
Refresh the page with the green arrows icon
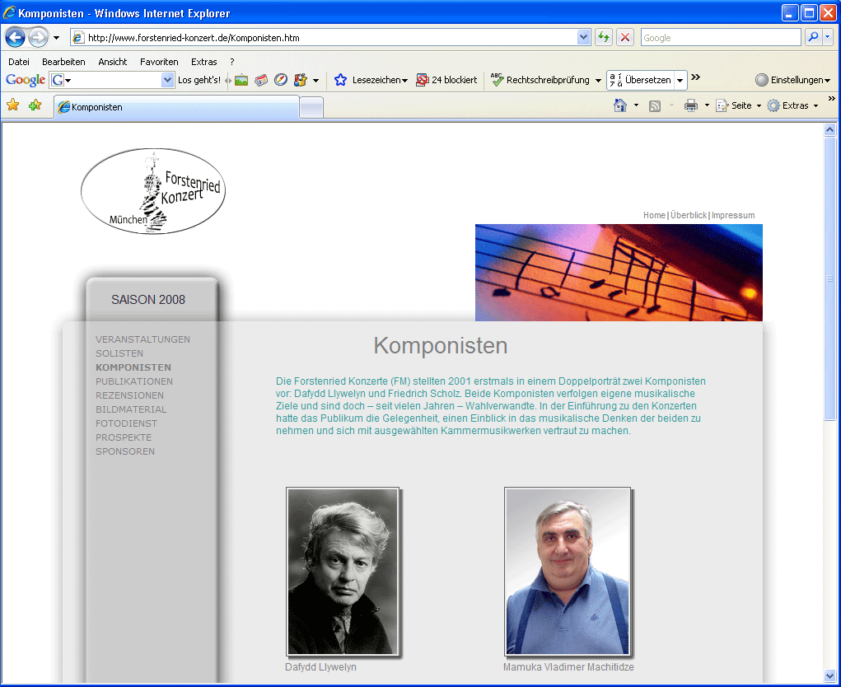click(604, 38)
